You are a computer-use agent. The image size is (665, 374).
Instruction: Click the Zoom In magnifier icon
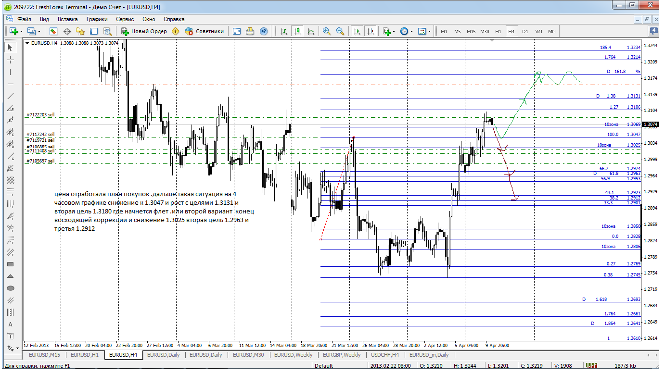click(x=327, y=31)
